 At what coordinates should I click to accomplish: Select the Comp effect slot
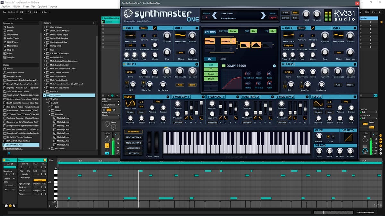[x=211, y=74]
